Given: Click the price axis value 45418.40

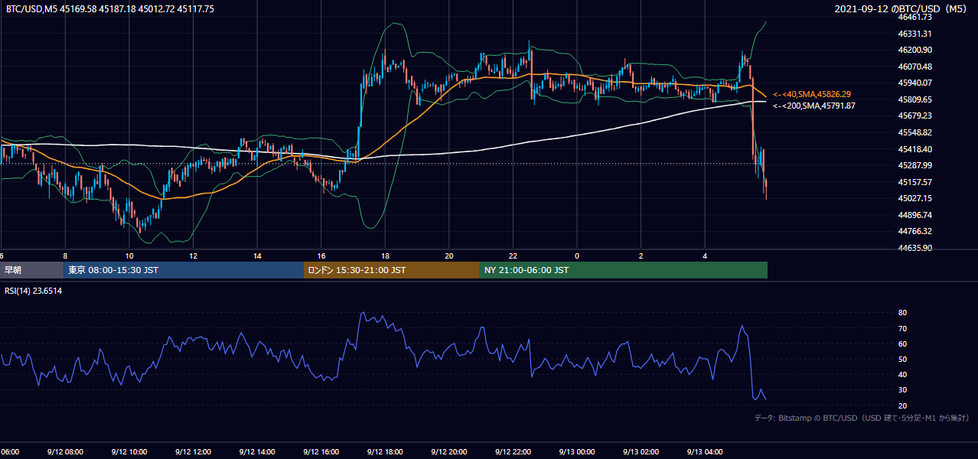Looking at the screenshot, I should pos(914,149).
